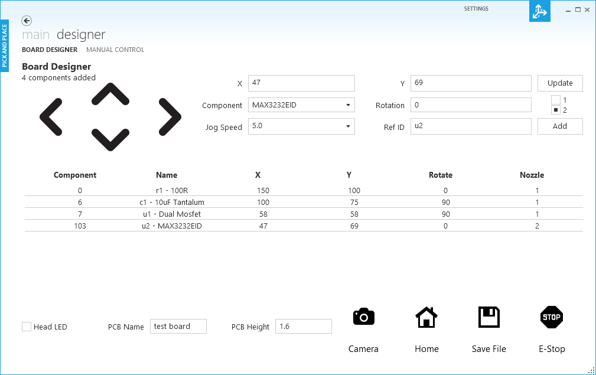
Task: Click the Update button
Action: tap(559, 83)
